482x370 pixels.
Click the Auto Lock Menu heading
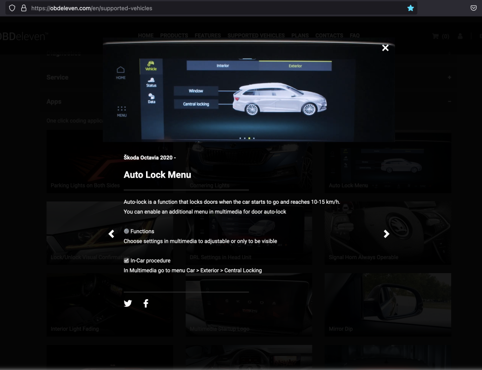158,174
